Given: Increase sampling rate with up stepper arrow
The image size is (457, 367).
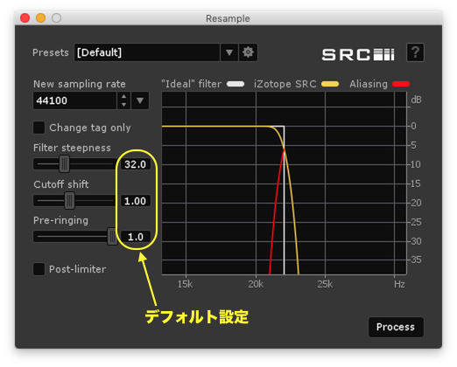Looking at the screenshot, I should click(124, 97).
